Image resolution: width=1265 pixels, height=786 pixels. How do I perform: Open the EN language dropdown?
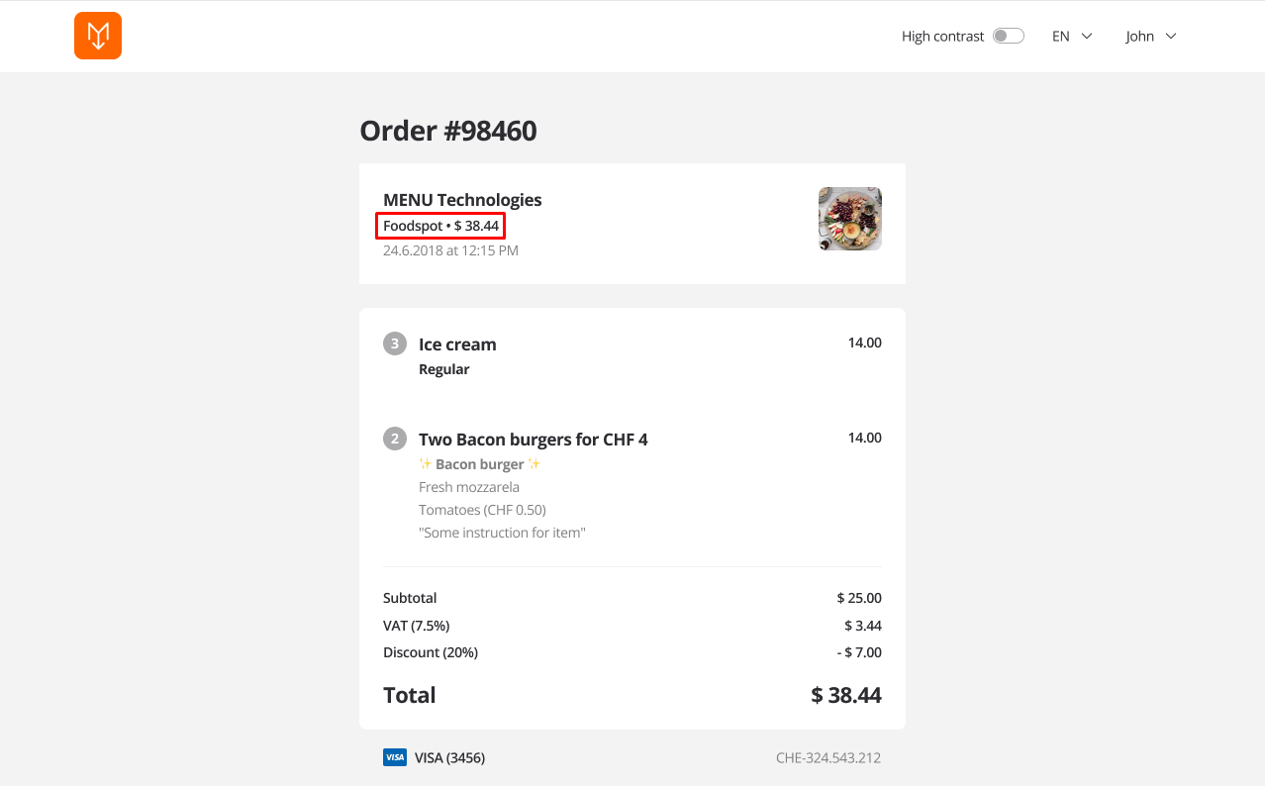[1072, 37]
